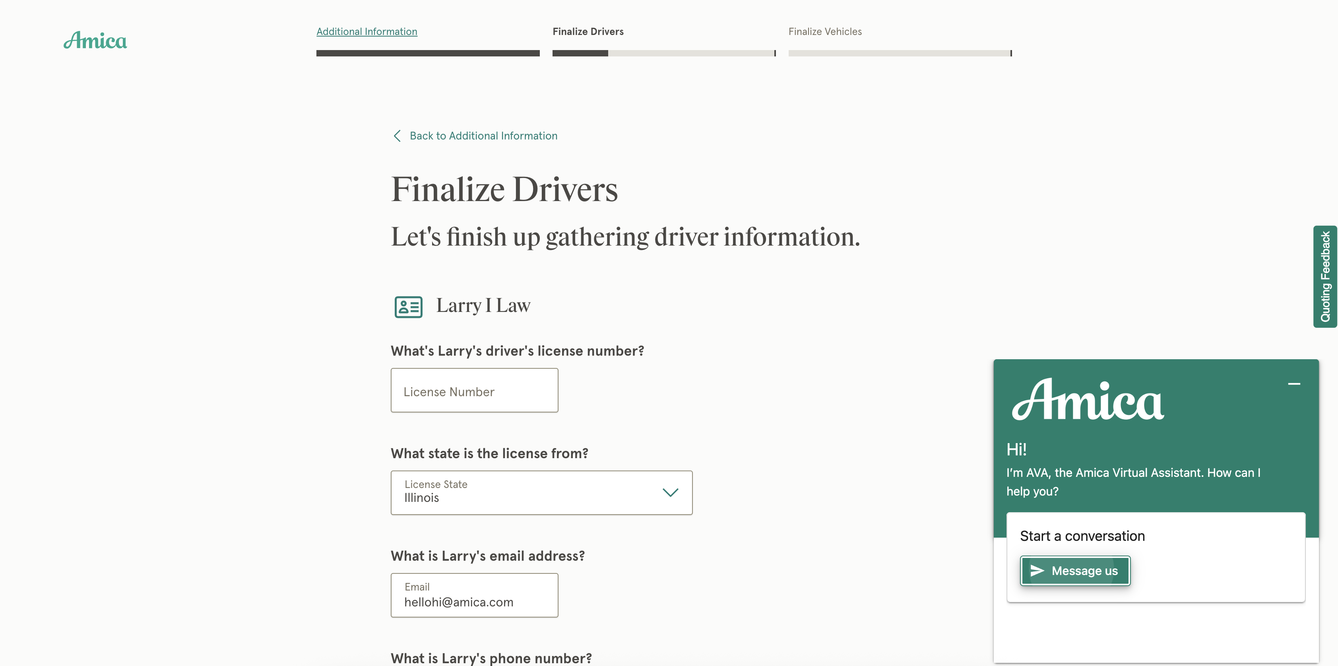The image size is (1338, 666).
Task: Click the back chevron arrow icon
Action: click(398, 136)
